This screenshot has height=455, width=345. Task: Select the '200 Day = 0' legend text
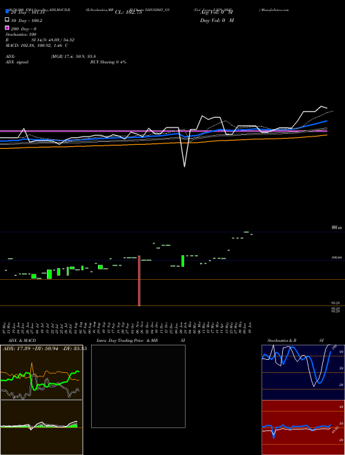click(23, 29)
